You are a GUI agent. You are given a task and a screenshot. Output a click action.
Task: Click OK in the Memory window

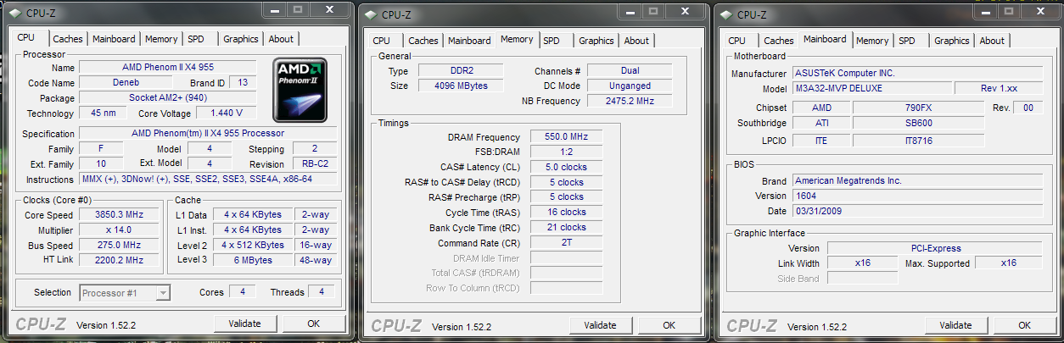pos(669,325)
